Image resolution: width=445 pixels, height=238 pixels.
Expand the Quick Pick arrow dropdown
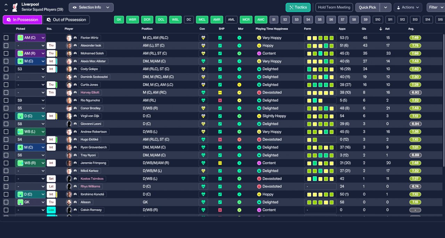(385, 7)
